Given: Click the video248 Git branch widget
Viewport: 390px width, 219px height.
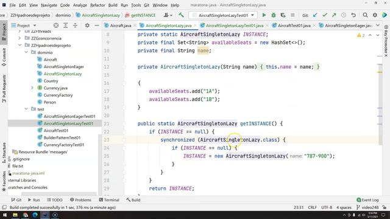Looking at the screenshot, I should pos(367,207).
